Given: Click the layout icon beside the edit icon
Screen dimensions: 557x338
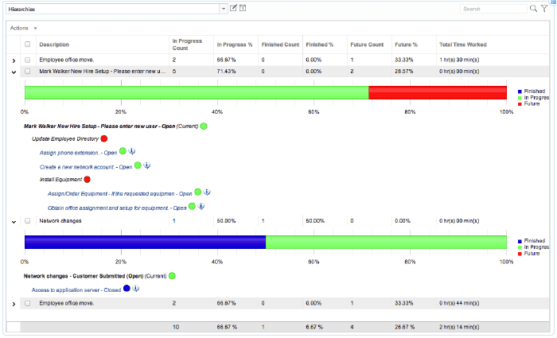Looking at the screenshot, I should coord(243,8).
